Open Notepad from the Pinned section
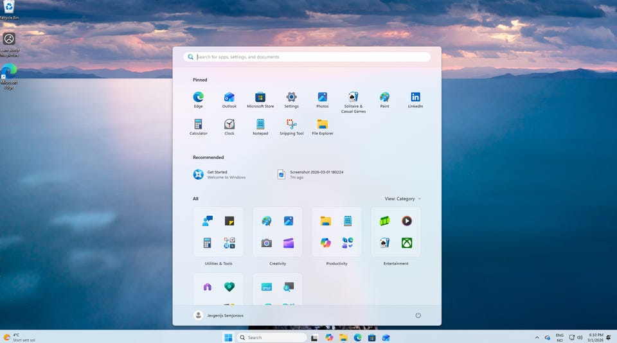 (260, 127)
